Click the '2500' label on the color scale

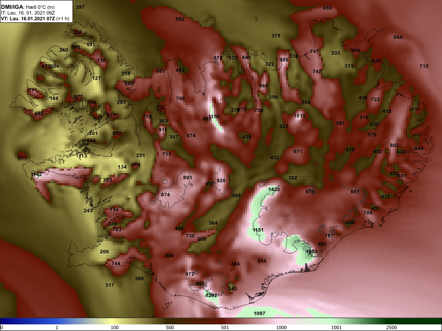tap(391, 327)
